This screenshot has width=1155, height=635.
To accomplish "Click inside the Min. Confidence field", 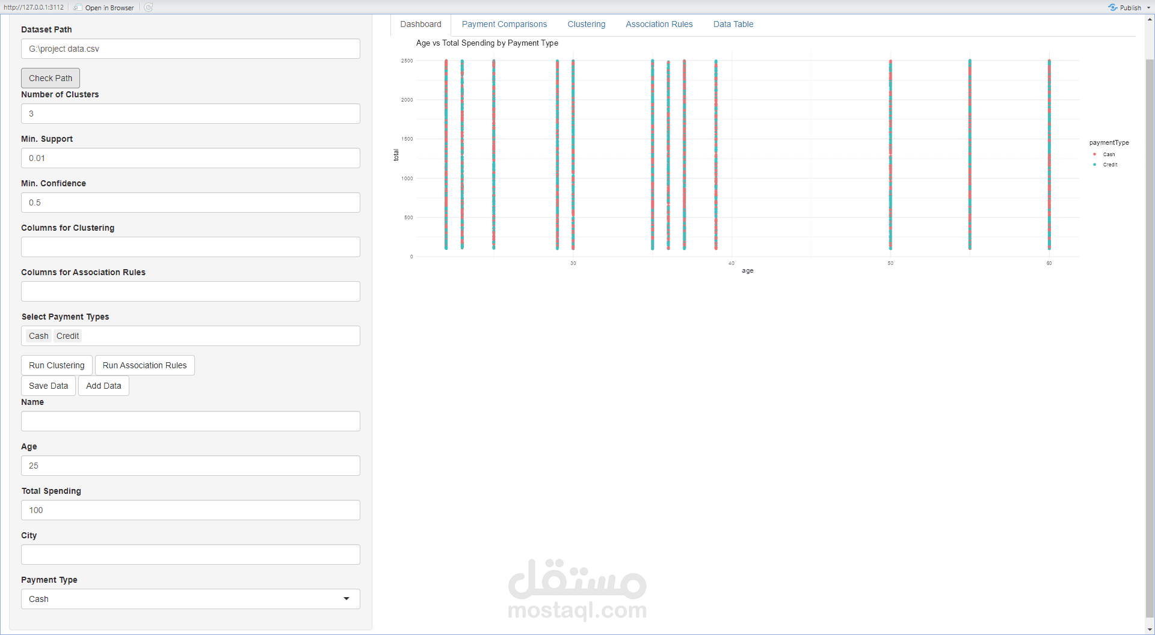I will point(190,202).
